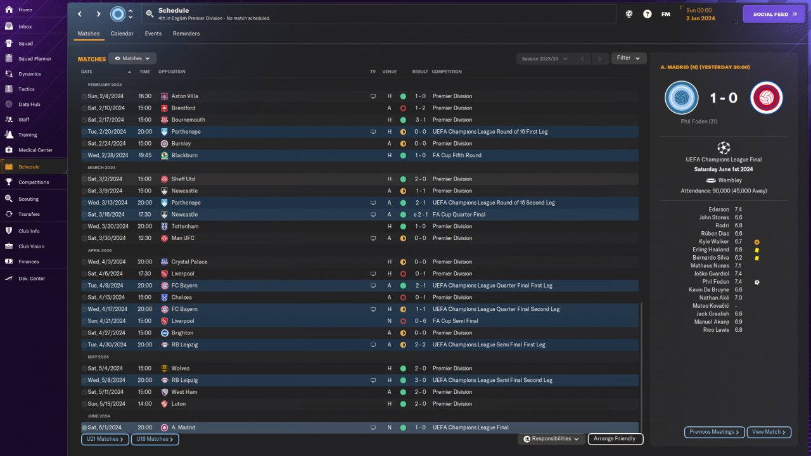The width and height of the screenshot is (811, 456).
Task: Toggle the circle beside Sat, 2/10/2024
Action: click(x=84, y=108)
